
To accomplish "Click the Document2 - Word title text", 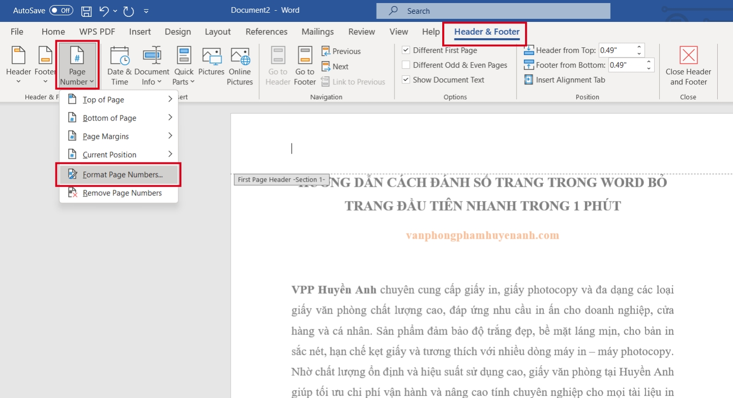I will pos(265,10).
